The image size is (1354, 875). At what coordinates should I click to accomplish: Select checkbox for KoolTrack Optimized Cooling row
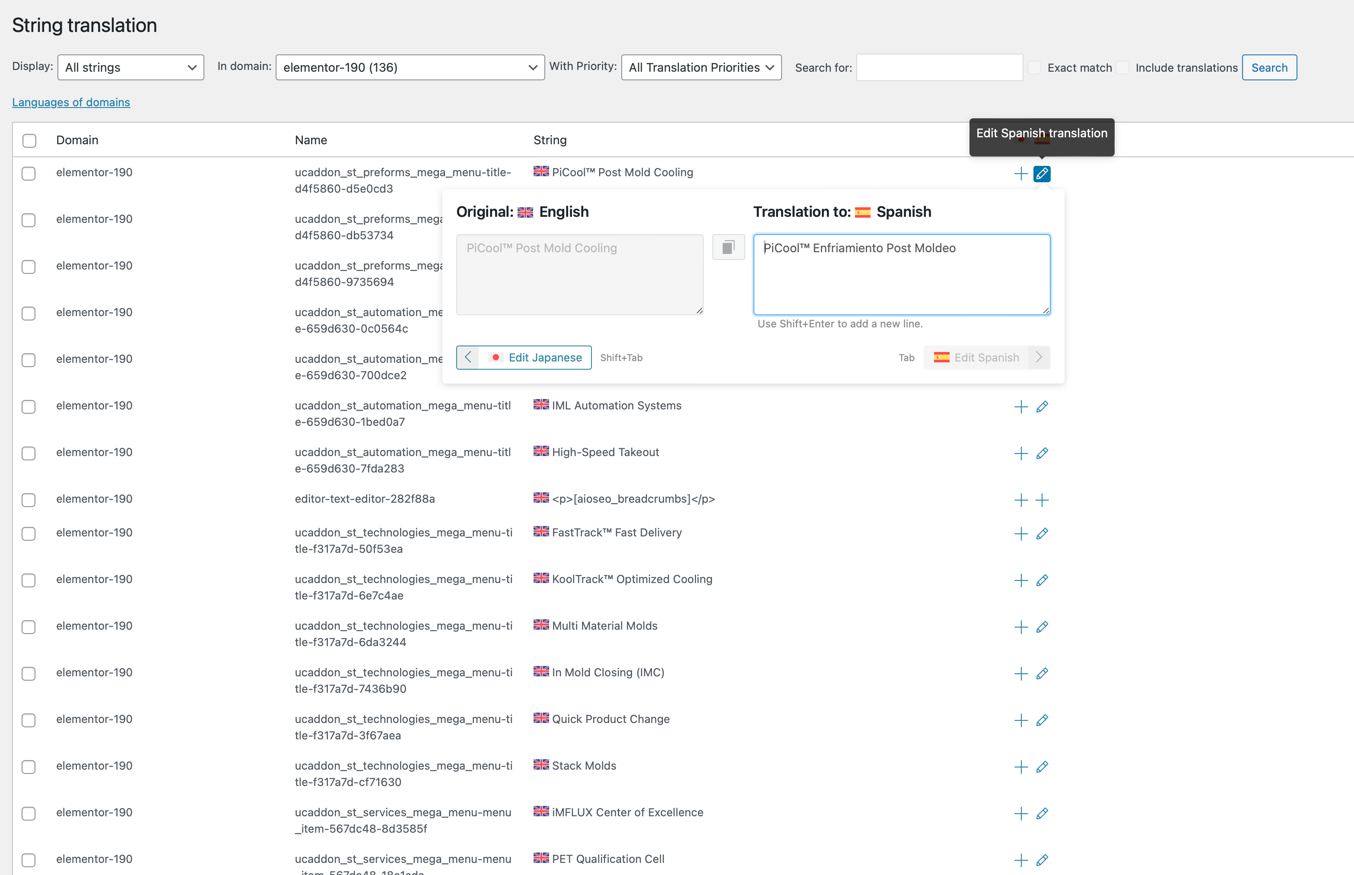point(29,580)
